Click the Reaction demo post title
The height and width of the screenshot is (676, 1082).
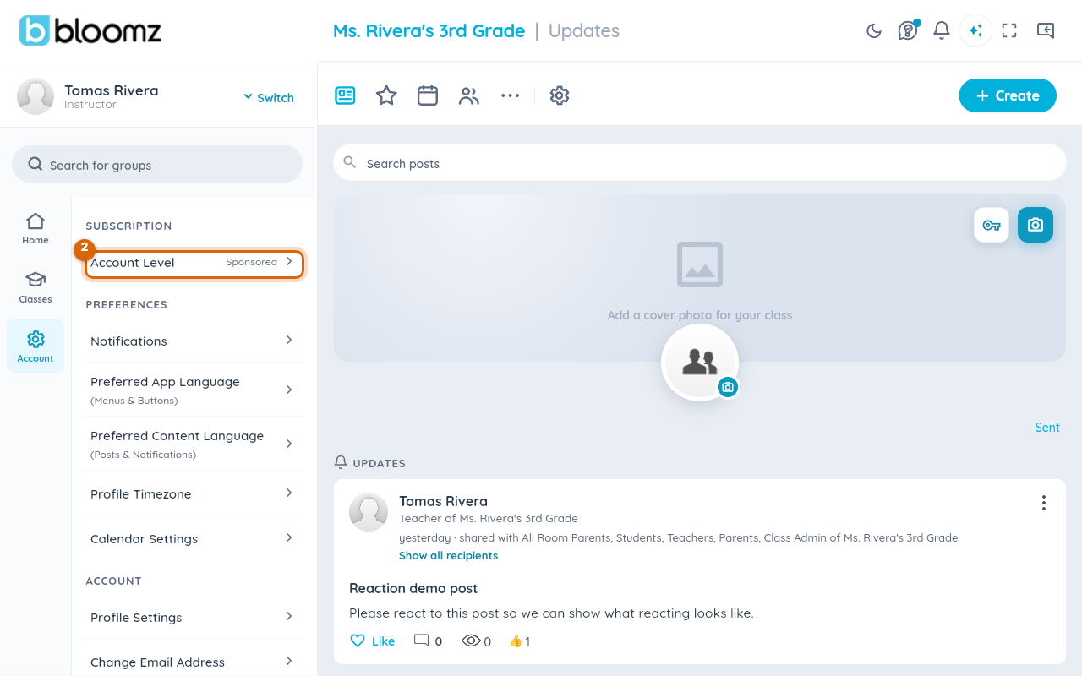point(413,588)
